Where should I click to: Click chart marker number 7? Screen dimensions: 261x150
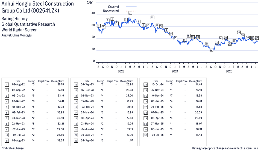pos(130,13)
